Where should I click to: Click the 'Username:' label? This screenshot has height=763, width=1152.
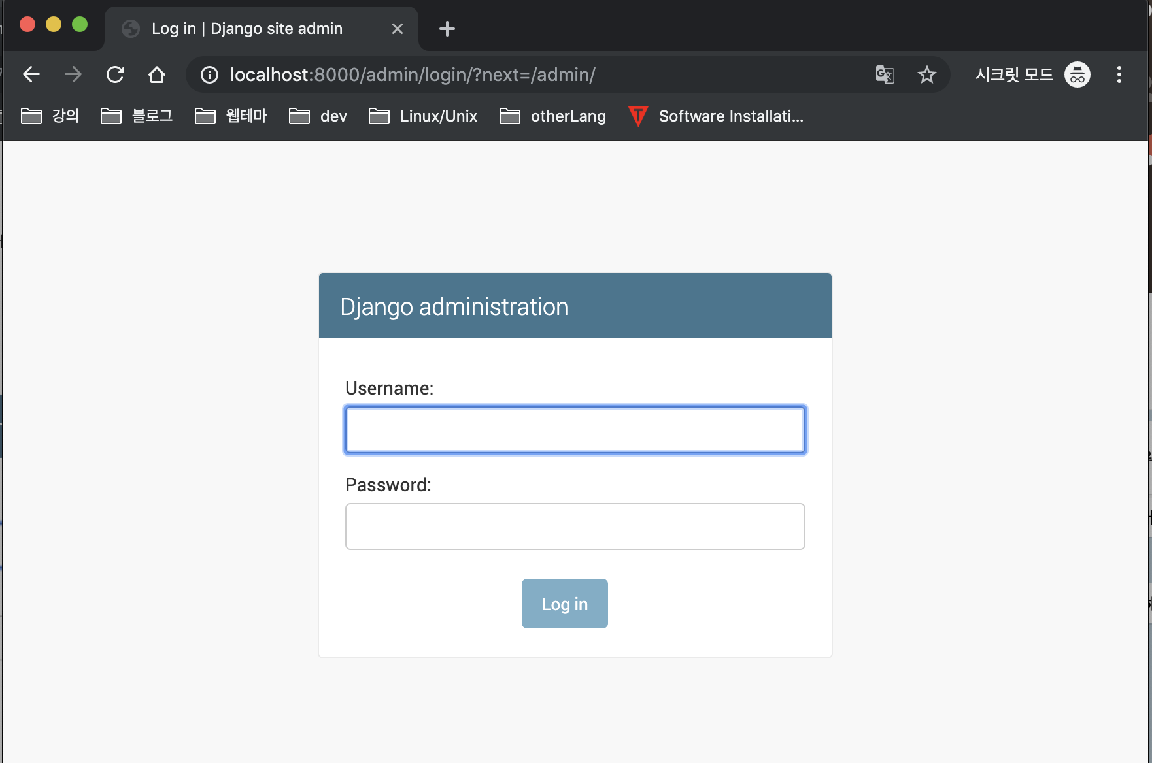pyautogui.click(x=390, y=388)
